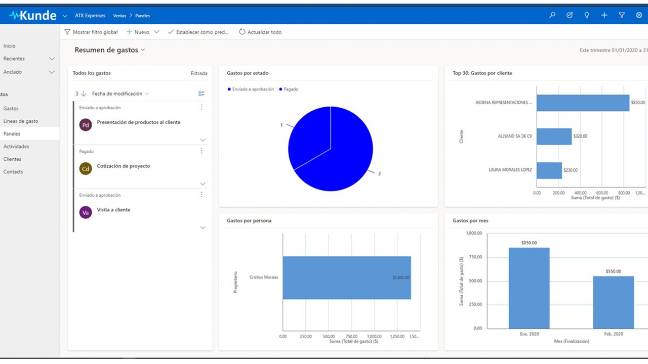Open Fecha de modificación sort dropdown
648x364 pixels.
[120, 94]
